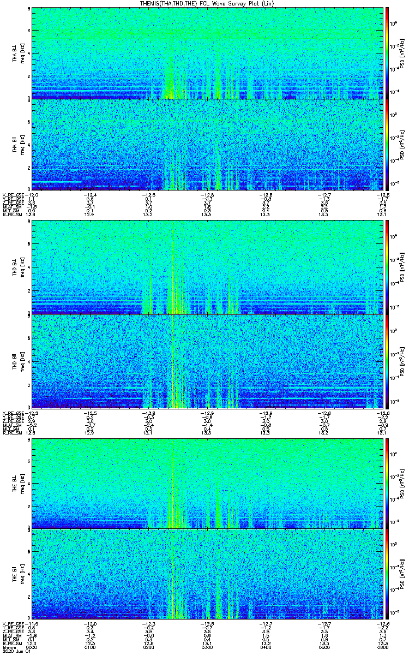
Task: Select the THE BL spectrogram panel
Action: click(207, 483)
